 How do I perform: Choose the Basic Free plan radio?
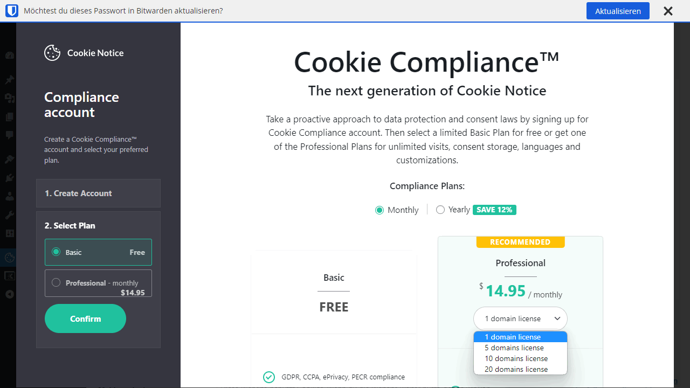pyautogui.click(x=56, y=252)
